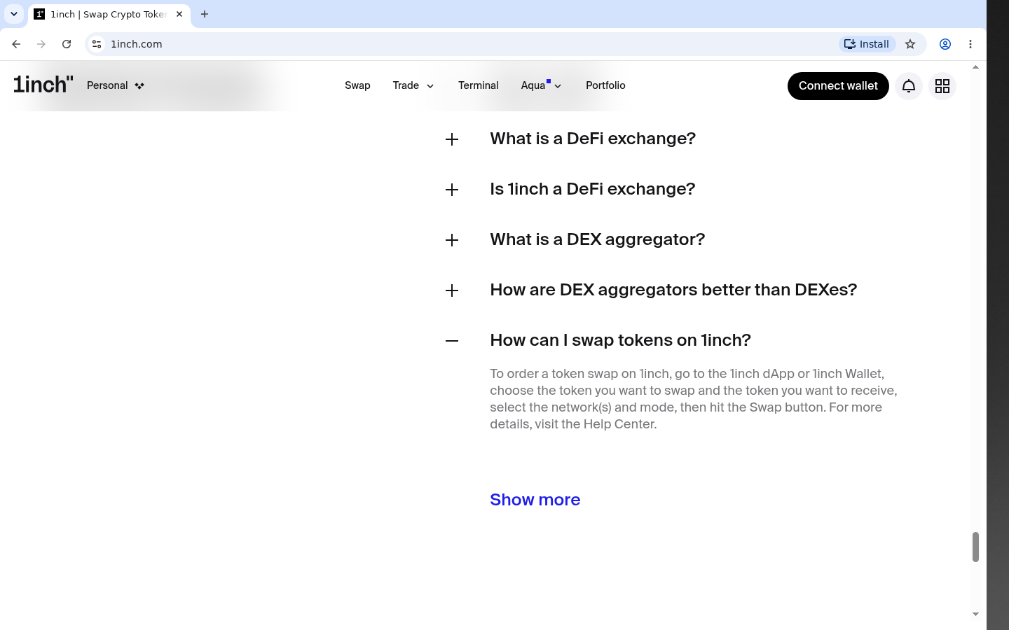Expand the Aqua dropdown menu
The width and height of the screenshot is (1009, 630).
[x=542, y=85]
